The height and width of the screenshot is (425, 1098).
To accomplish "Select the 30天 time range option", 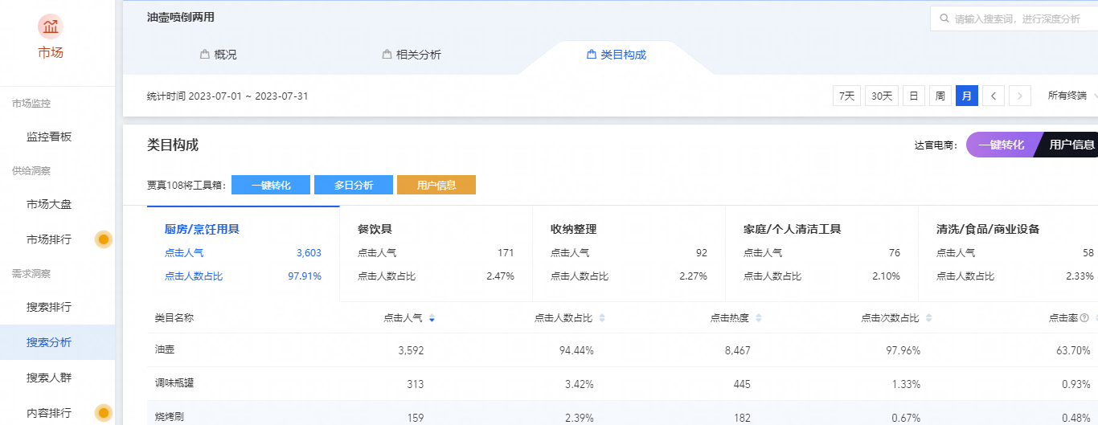I will 882,96.
